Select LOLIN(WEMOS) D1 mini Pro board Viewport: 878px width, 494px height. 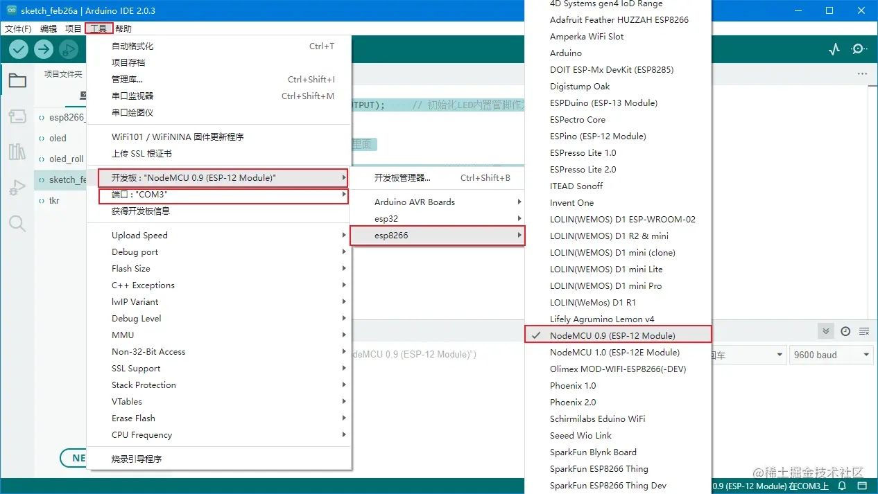coord(619,285)
